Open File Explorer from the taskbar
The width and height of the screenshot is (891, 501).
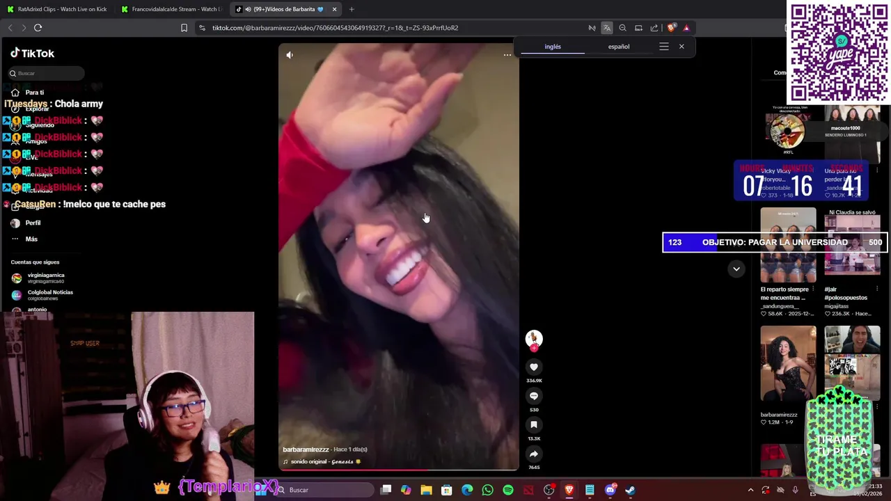click(x=426, y=490)
